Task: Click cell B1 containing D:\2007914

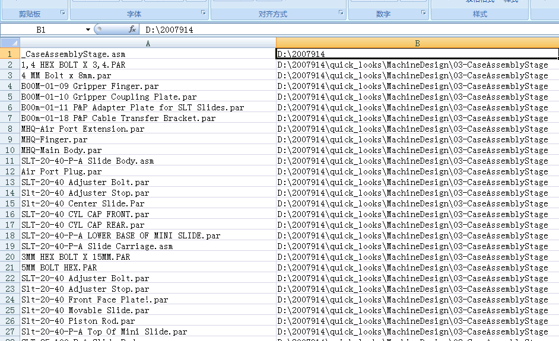Action: tap(417, 54)
